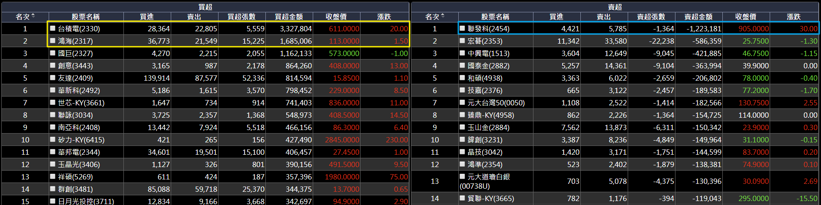Screen dimensions: 821x205
Task: Tick the 玉山金(2884) row checkbox
Action: (x=462, y=127)
